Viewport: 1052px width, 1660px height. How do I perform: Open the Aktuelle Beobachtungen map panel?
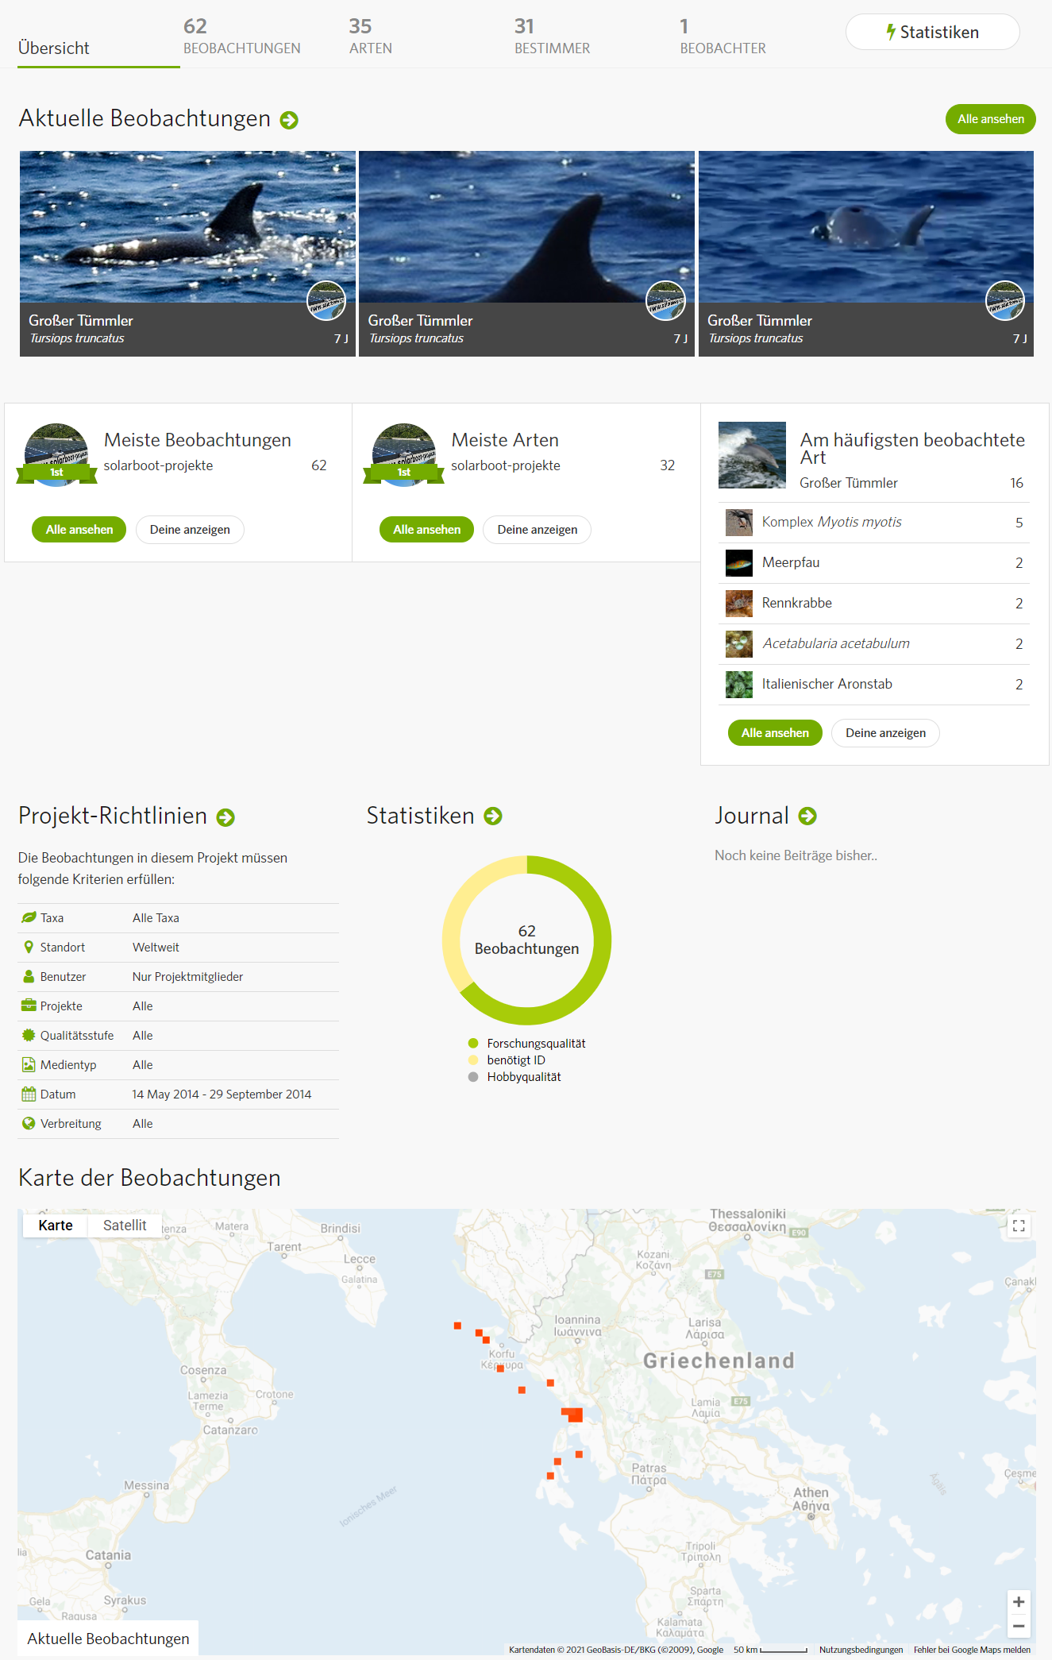pyautogui.click(x=108, y=1639)
